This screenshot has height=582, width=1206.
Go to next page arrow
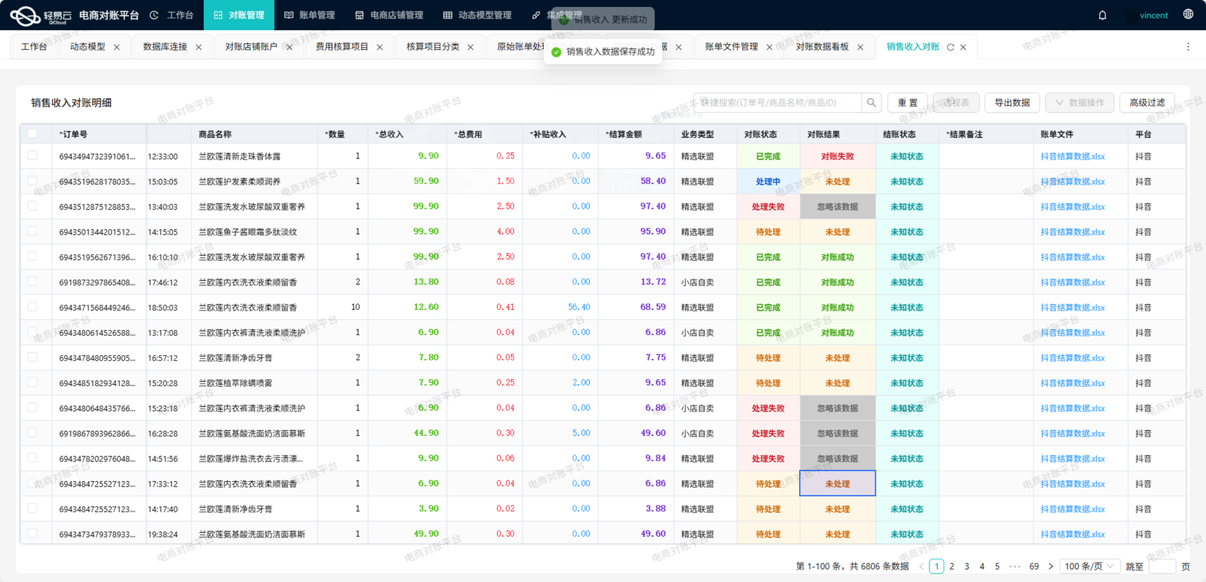[x=1051, y=567]
